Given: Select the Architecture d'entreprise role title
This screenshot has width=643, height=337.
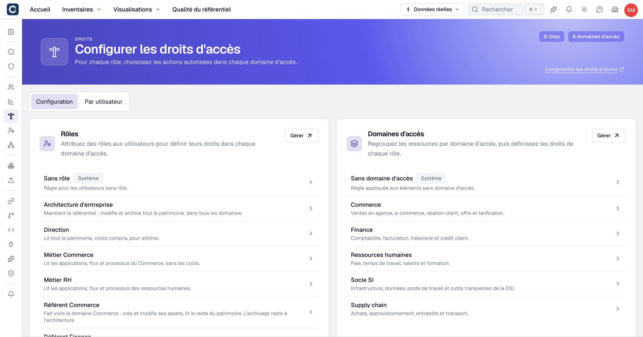Looking at the screenshot, I should (x=78, y=205).
